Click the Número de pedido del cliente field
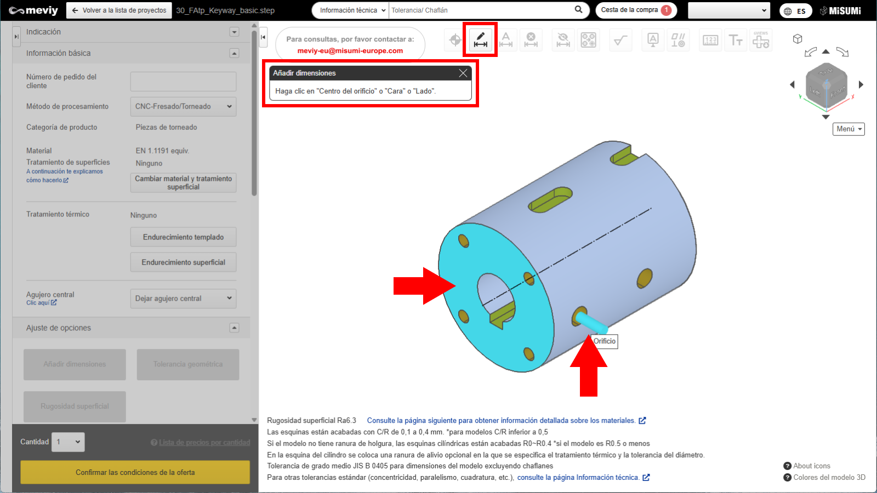Viewport: 877px width, 493px height. [183, 82]
